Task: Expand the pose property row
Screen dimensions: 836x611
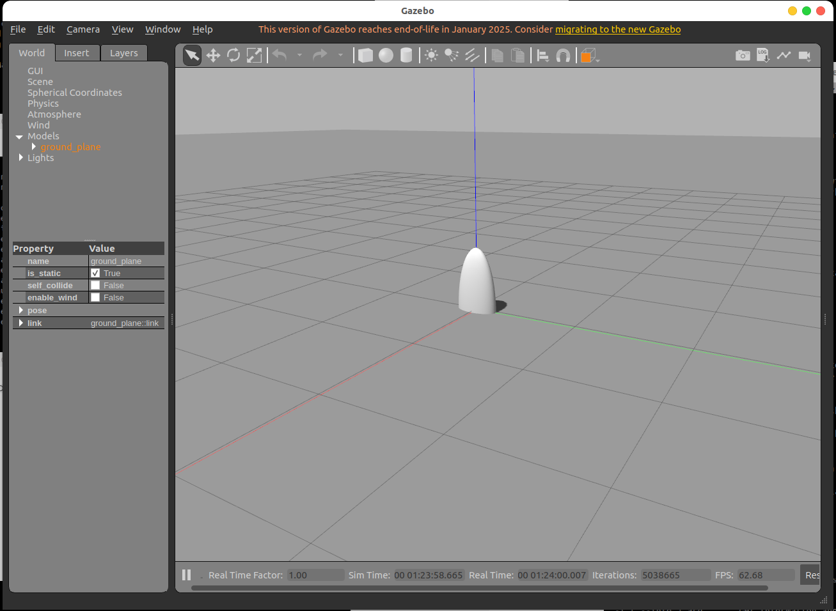Action: click(x=21, y=310)
